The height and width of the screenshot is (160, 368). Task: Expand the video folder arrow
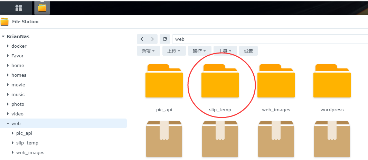(x=8, y=114)
